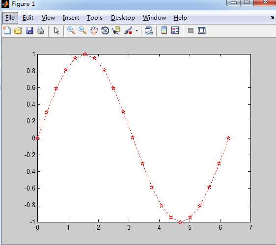Maximize the Figure 1 window
This screenshot has width=276, height=245.
pos(247,2)
